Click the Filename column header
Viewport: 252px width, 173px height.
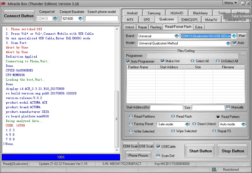229,67
